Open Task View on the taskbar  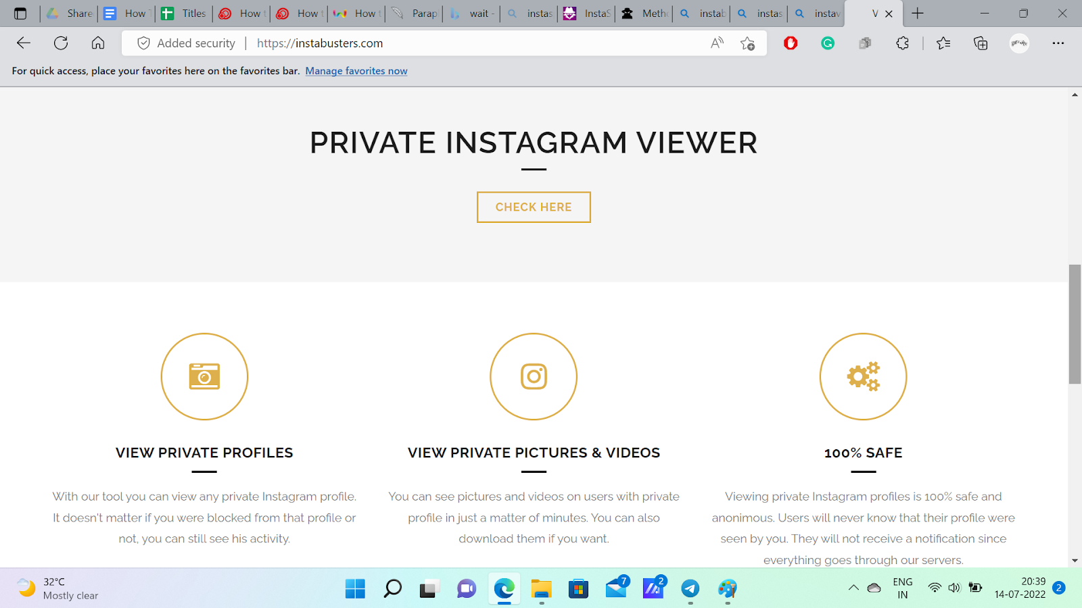coord(429,588)
